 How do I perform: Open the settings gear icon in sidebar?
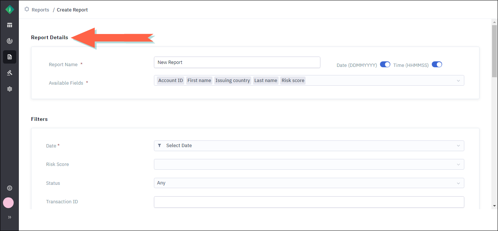[10, 89]
